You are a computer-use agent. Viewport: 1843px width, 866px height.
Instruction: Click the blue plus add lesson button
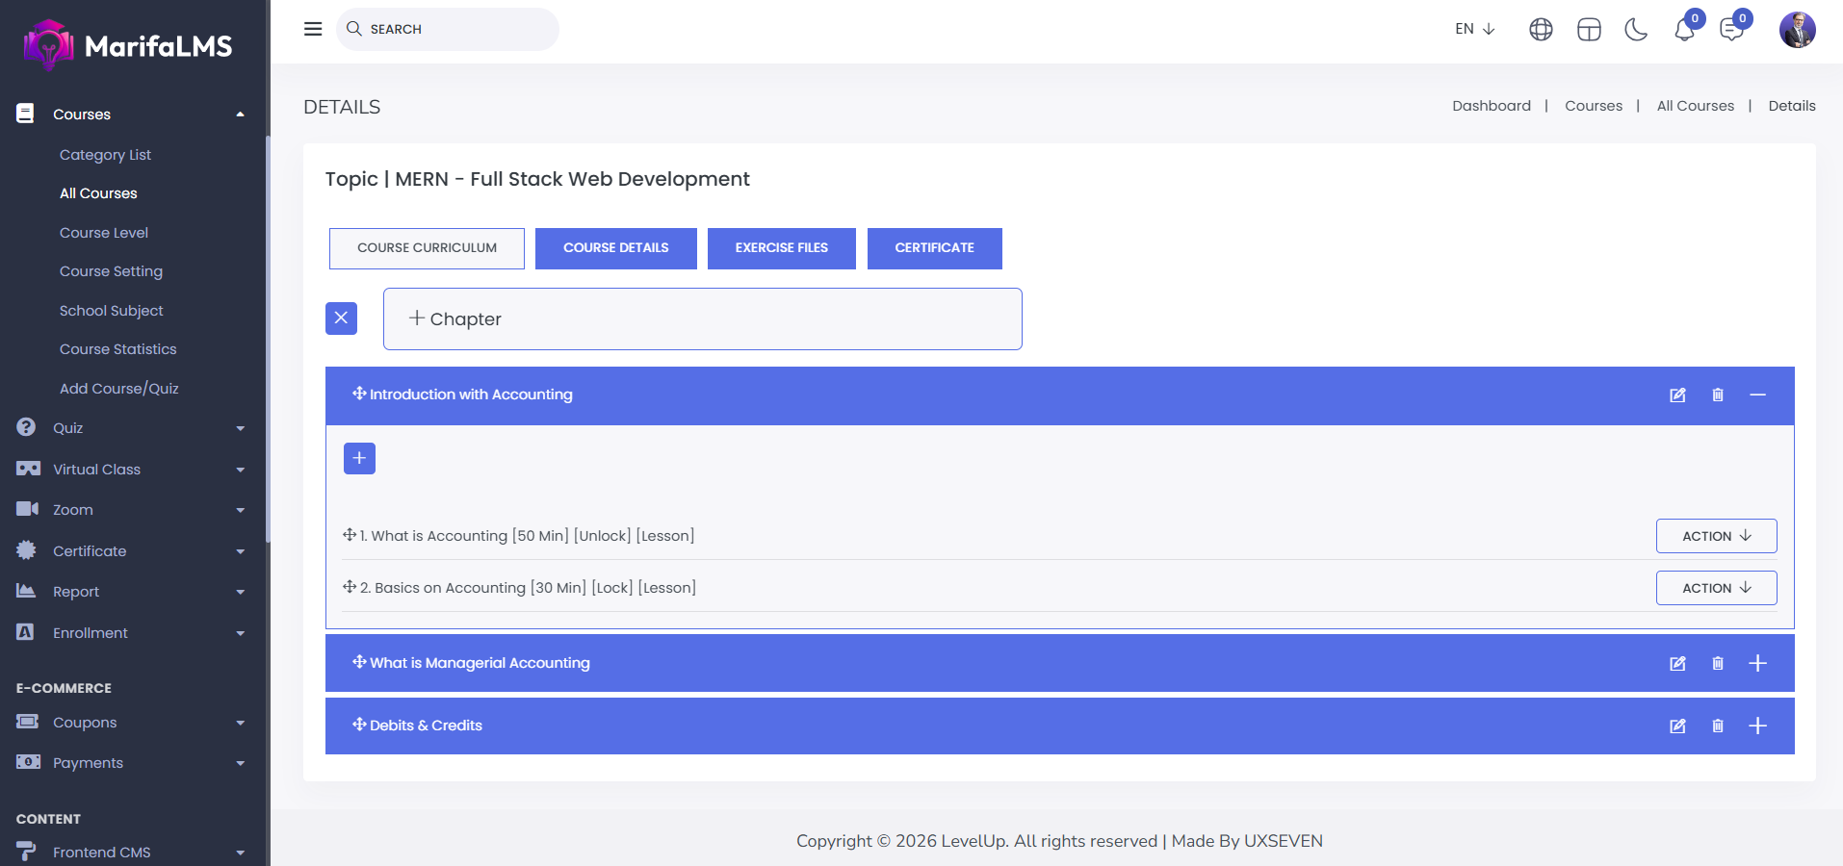[359, 458]
